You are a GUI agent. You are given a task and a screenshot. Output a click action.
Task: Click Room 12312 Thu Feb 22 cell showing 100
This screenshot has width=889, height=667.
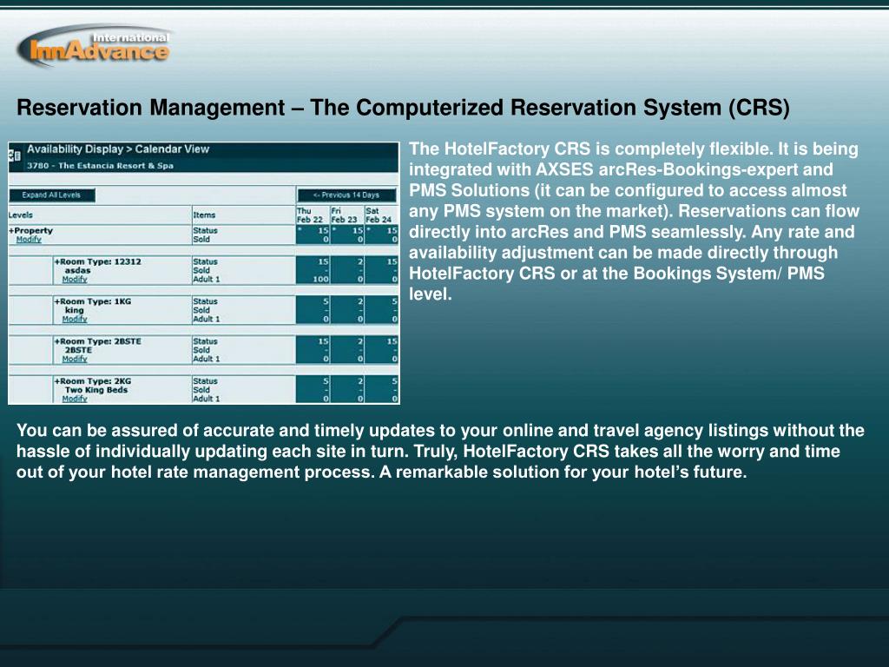(x=313, y=271)
